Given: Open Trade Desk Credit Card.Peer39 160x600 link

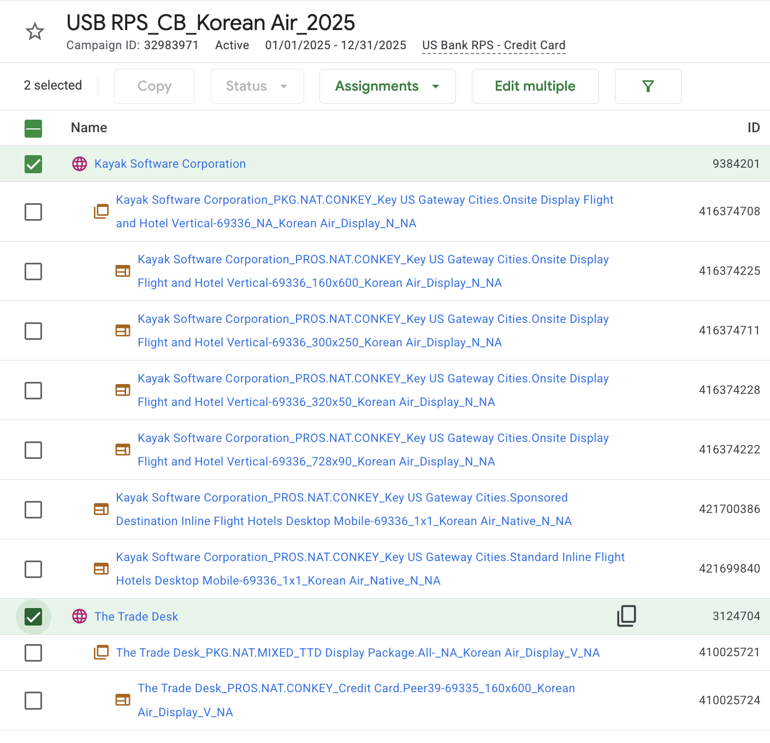Looking at the screenshot, I should coord(356,700).
